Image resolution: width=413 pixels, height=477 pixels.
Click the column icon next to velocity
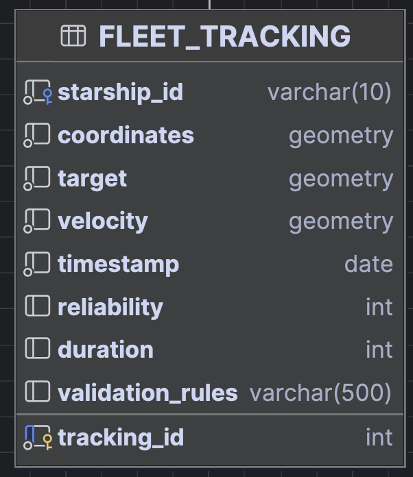coord(37,221)
